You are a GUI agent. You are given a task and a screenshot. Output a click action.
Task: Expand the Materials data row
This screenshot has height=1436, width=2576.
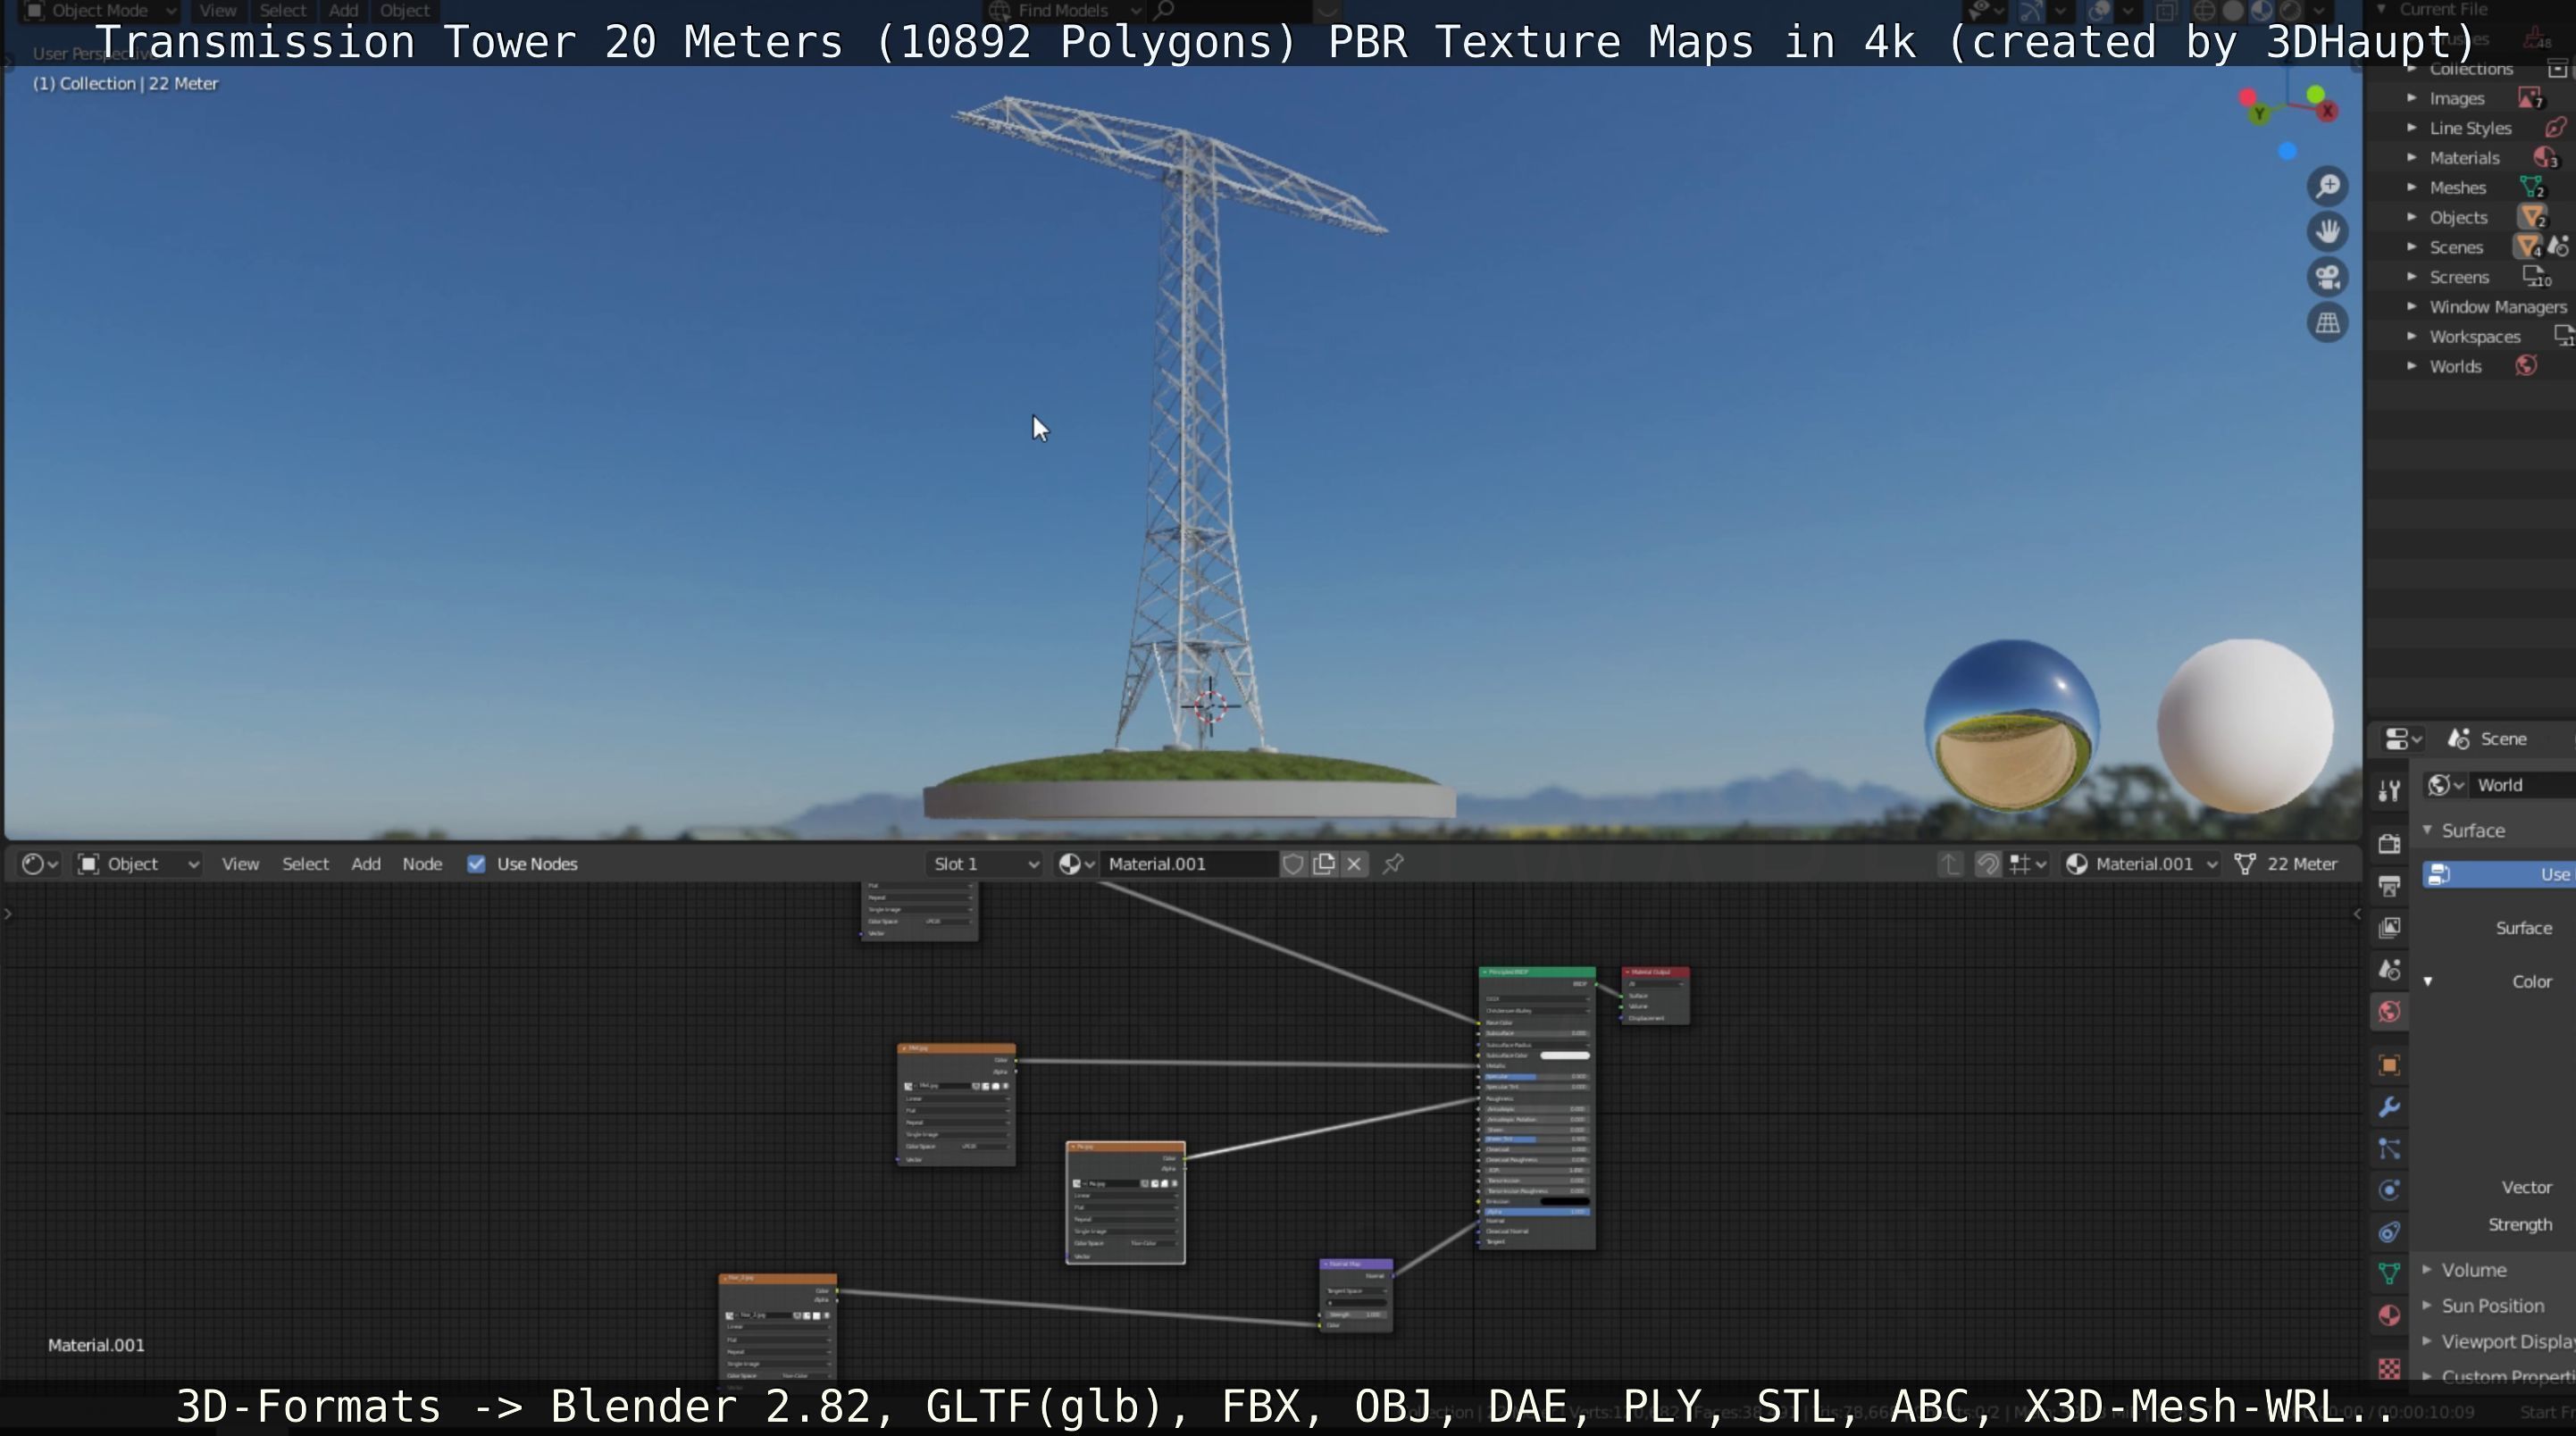tap(2412, 158)
